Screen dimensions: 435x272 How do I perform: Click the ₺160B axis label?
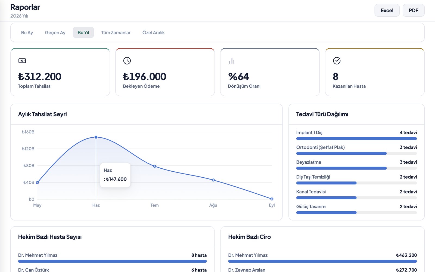pos(28,132)
